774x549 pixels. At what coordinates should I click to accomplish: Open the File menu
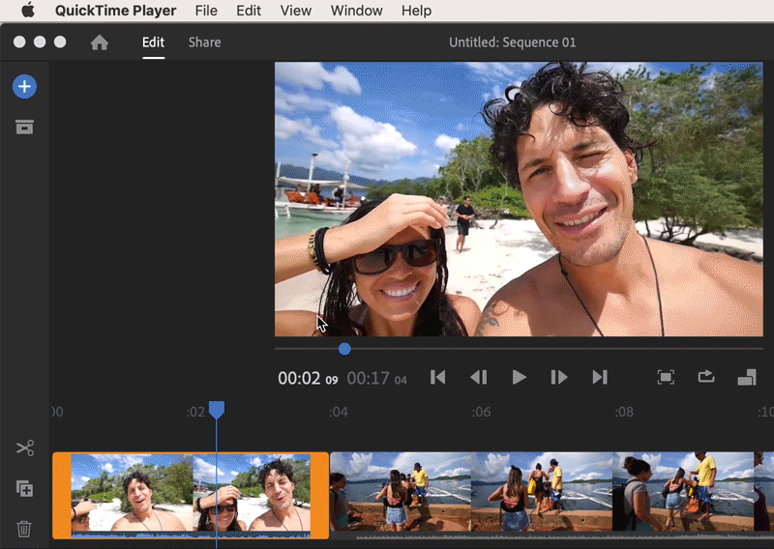tap(206, 11)
